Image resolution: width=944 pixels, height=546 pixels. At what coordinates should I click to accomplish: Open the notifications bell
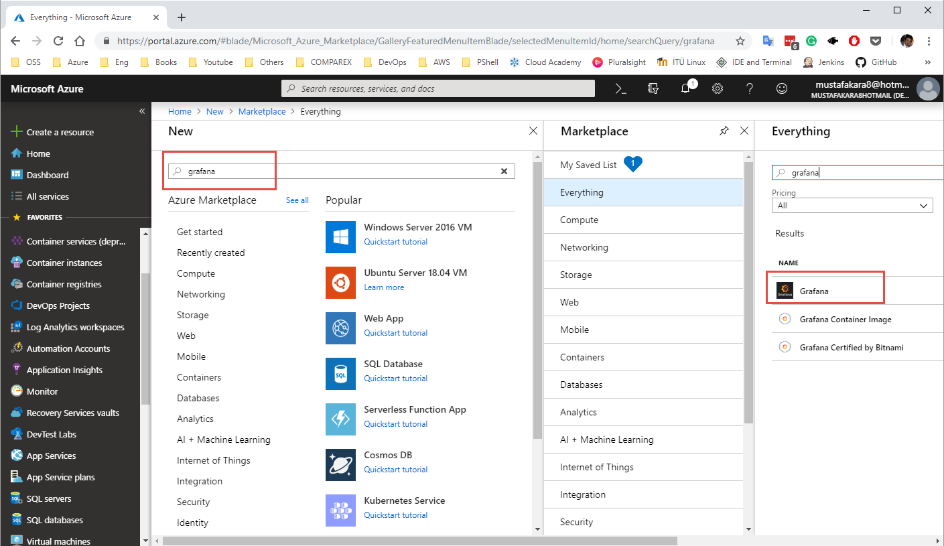687,88
